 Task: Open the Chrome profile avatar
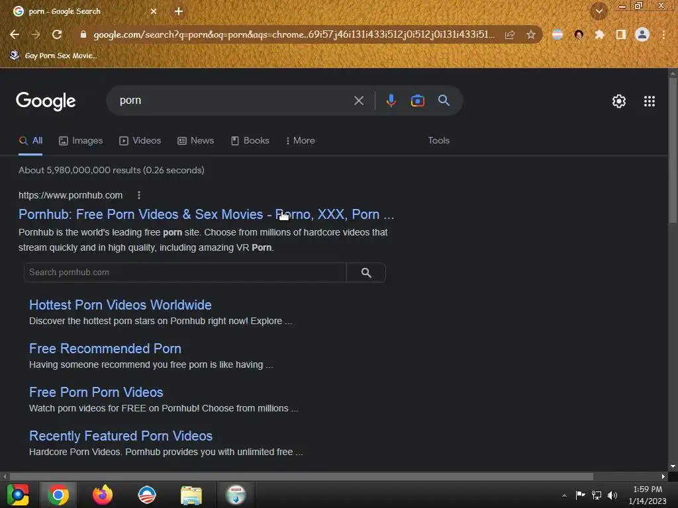(x=642, y=34)
